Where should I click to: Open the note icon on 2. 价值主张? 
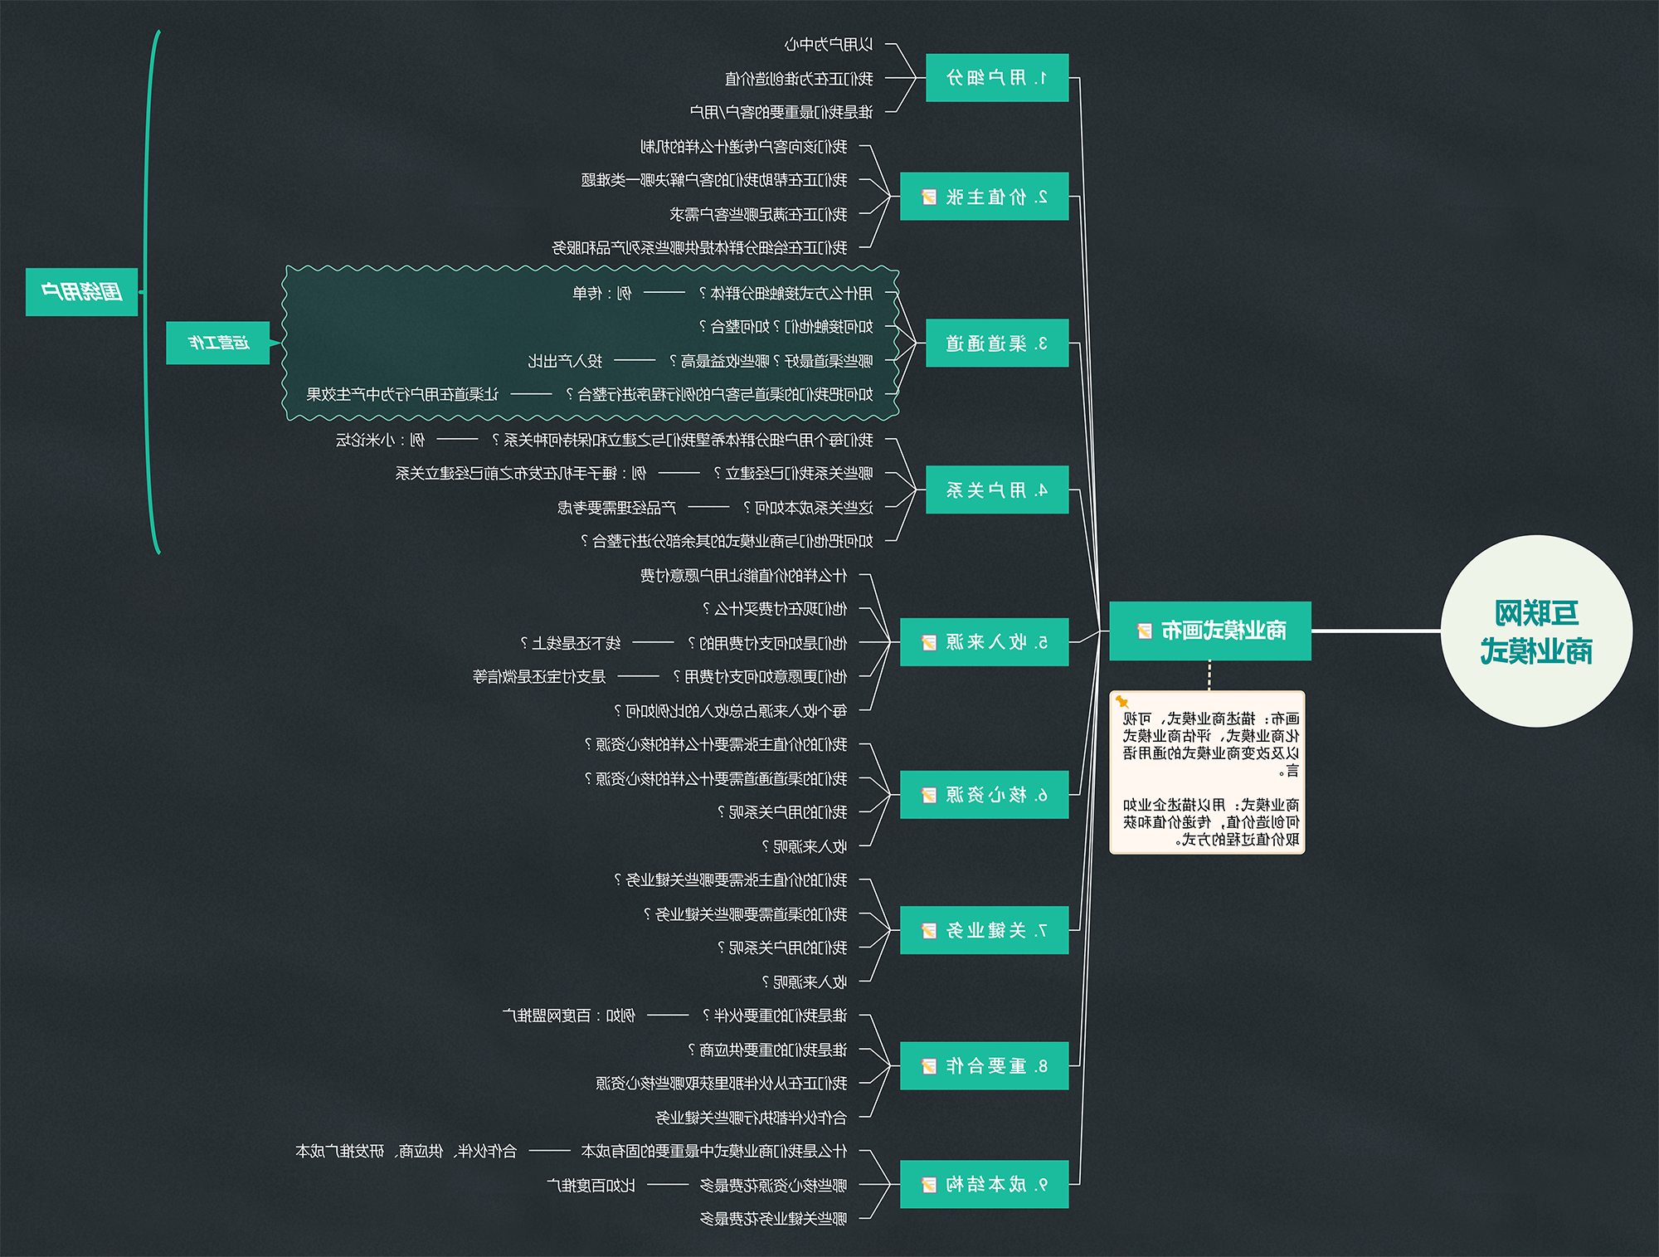(929, 197)
